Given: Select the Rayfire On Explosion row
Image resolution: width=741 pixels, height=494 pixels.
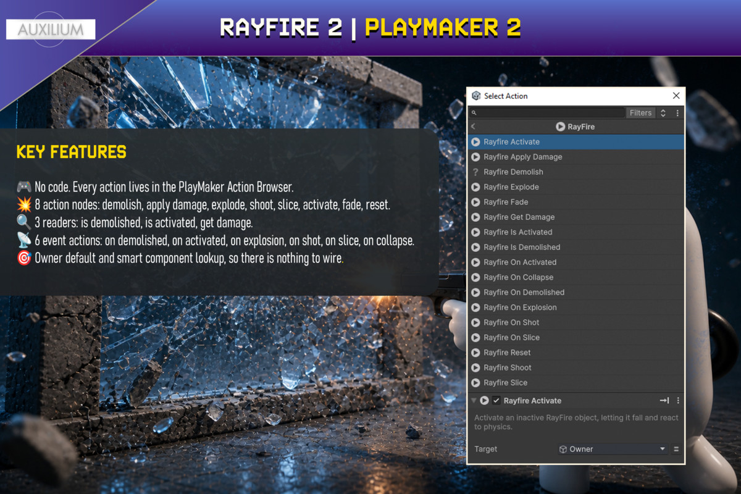Looking at the screenshot, I should [576, 308].
